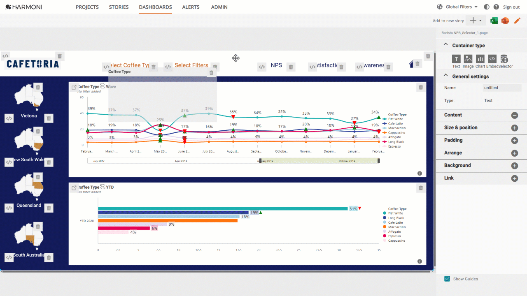Go to the Projects tab
This screenshot has height=296, width=527.
[87, 7]
